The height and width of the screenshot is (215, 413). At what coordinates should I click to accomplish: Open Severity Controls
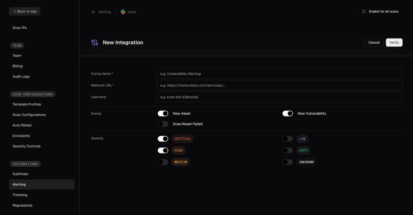click(x=26, y=146)
